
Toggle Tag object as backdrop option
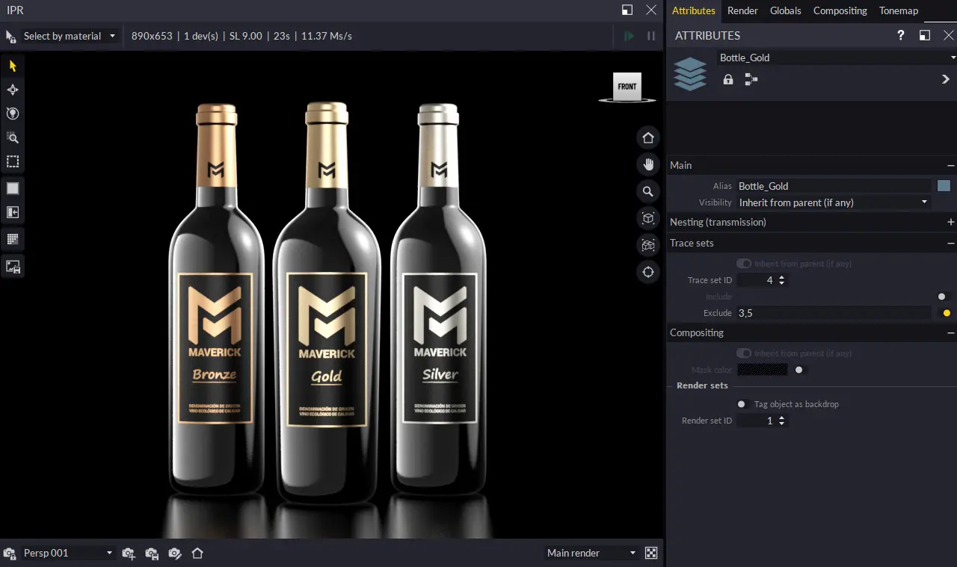[x=742, y=404]
